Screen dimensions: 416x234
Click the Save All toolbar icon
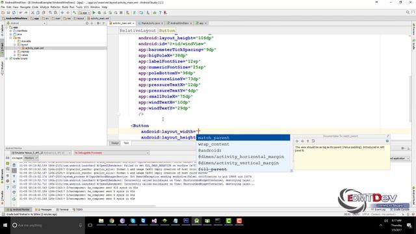tap(8, 13)
